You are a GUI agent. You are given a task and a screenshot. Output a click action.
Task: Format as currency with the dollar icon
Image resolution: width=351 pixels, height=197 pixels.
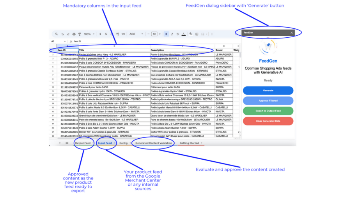coord(101,34)
